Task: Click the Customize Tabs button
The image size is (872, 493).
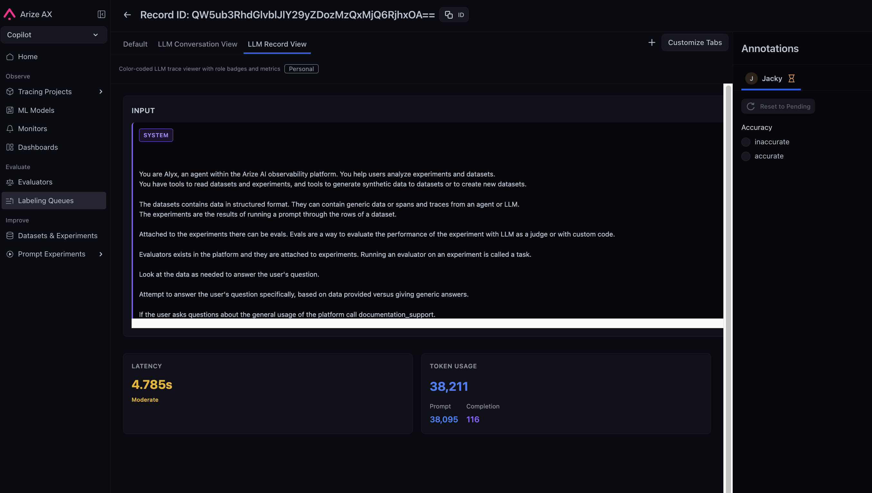Action: click(695, 43)
